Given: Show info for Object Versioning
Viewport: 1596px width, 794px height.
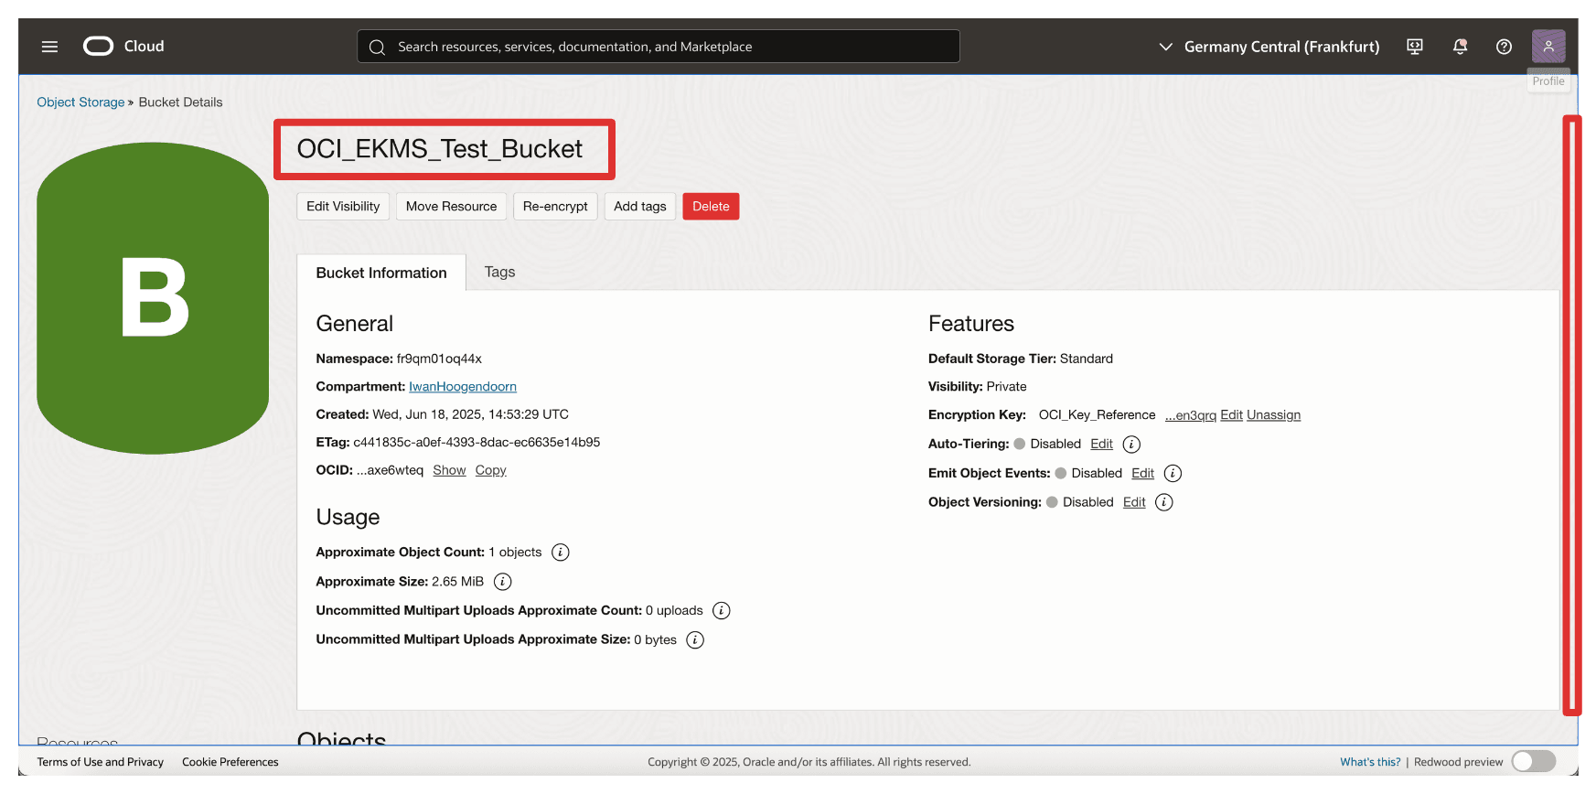Looking at the screenshot, I should [x=1164, y=502].
